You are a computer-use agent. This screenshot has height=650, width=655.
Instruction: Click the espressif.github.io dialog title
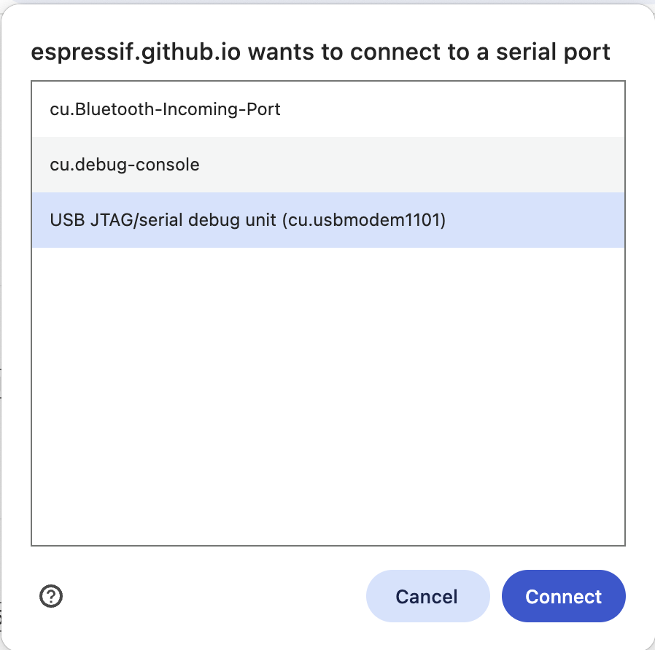tap(319, 52)
